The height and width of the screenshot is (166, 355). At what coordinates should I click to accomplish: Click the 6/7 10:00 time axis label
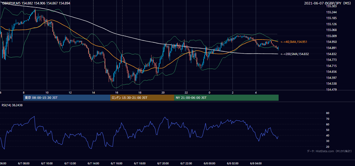pyautogui.click(x=47, y=164)
